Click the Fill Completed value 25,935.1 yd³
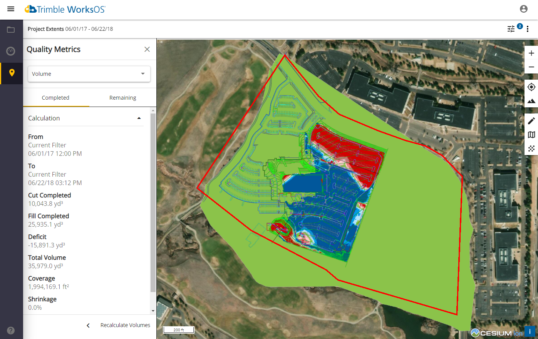Image resolution: width=538 pixels, height=339 pixels. pos(45,224)
